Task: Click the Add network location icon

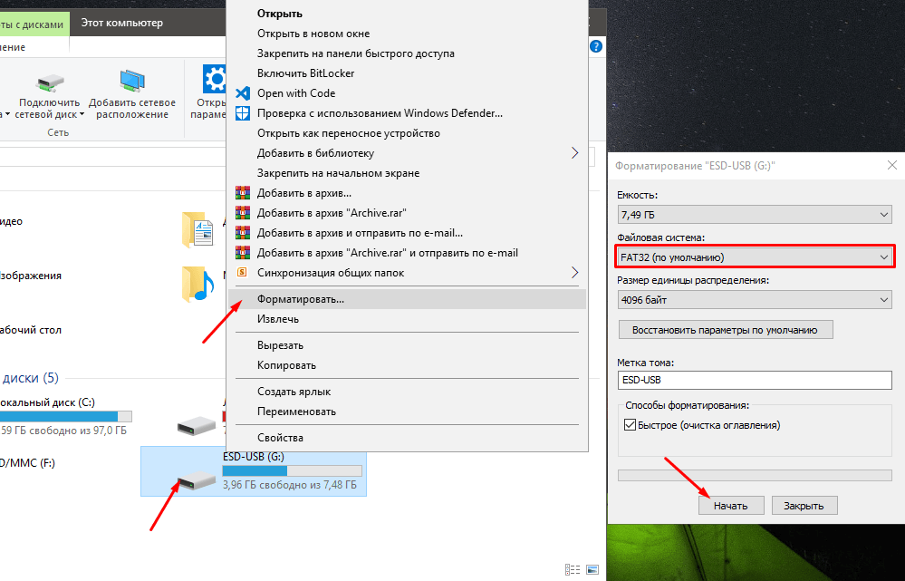Action: pos(132,82)
